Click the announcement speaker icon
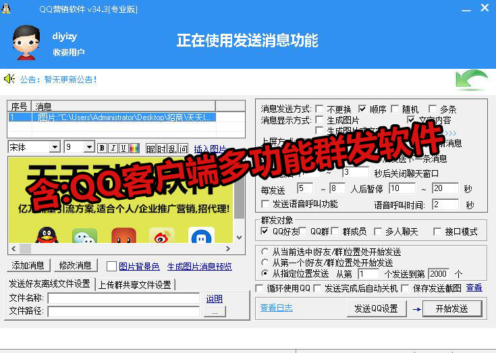496x353 pixels. click(x=9, y=78)
